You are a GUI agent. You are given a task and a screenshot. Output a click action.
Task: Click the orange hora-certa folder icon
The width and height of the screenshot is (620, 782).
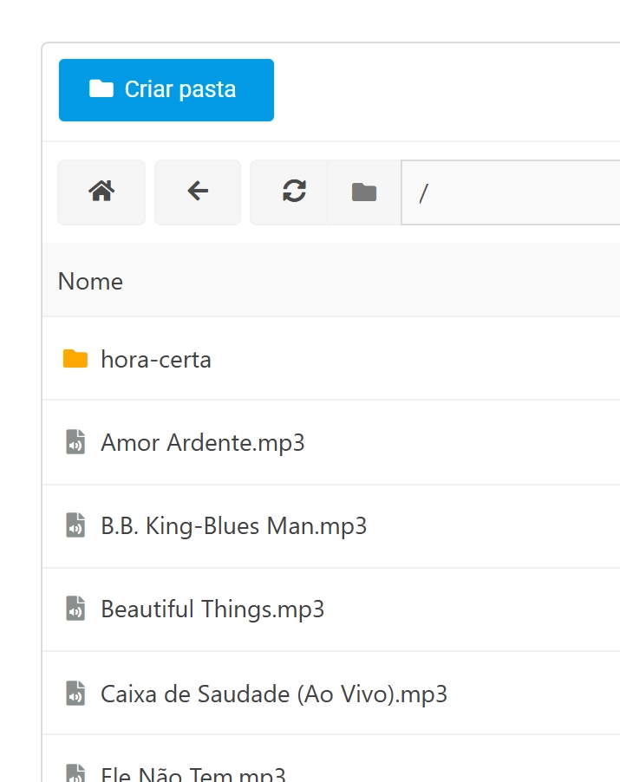[x=74, y=358]
